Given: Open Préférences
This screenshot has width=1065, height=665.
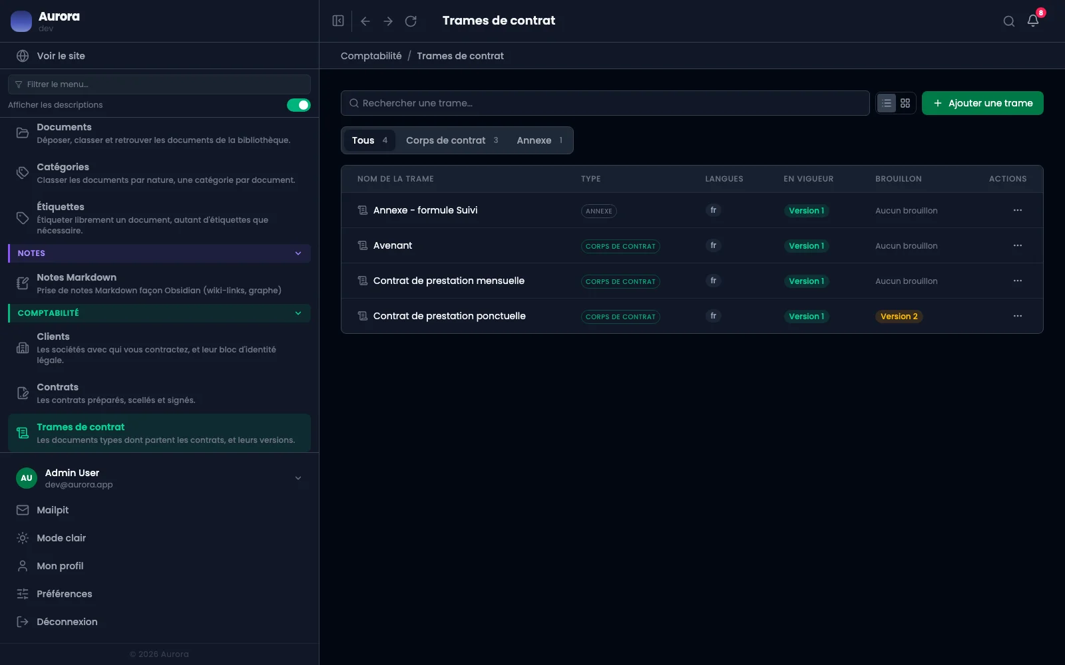Looking at the screenshot, I should click(65, 594).
